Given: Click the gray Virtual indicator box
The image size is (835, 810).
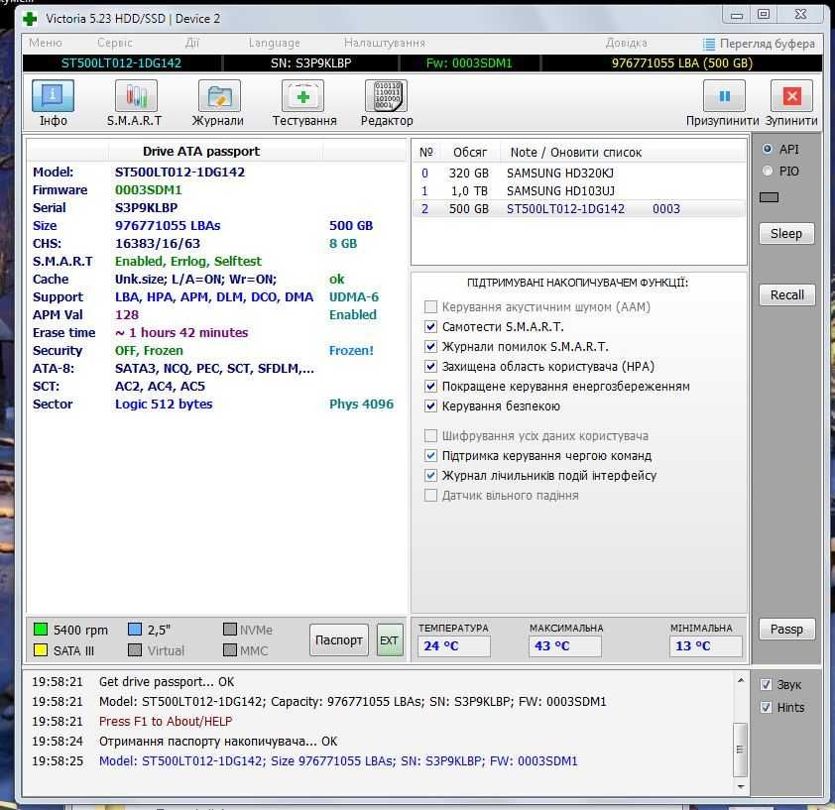Looking at the screenshot, I should tap(135, 650).
